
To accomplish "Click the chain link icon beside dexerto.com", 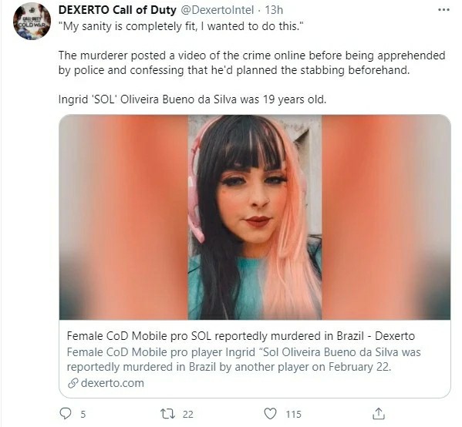I will pyautogui.click(x=73, y=383).
